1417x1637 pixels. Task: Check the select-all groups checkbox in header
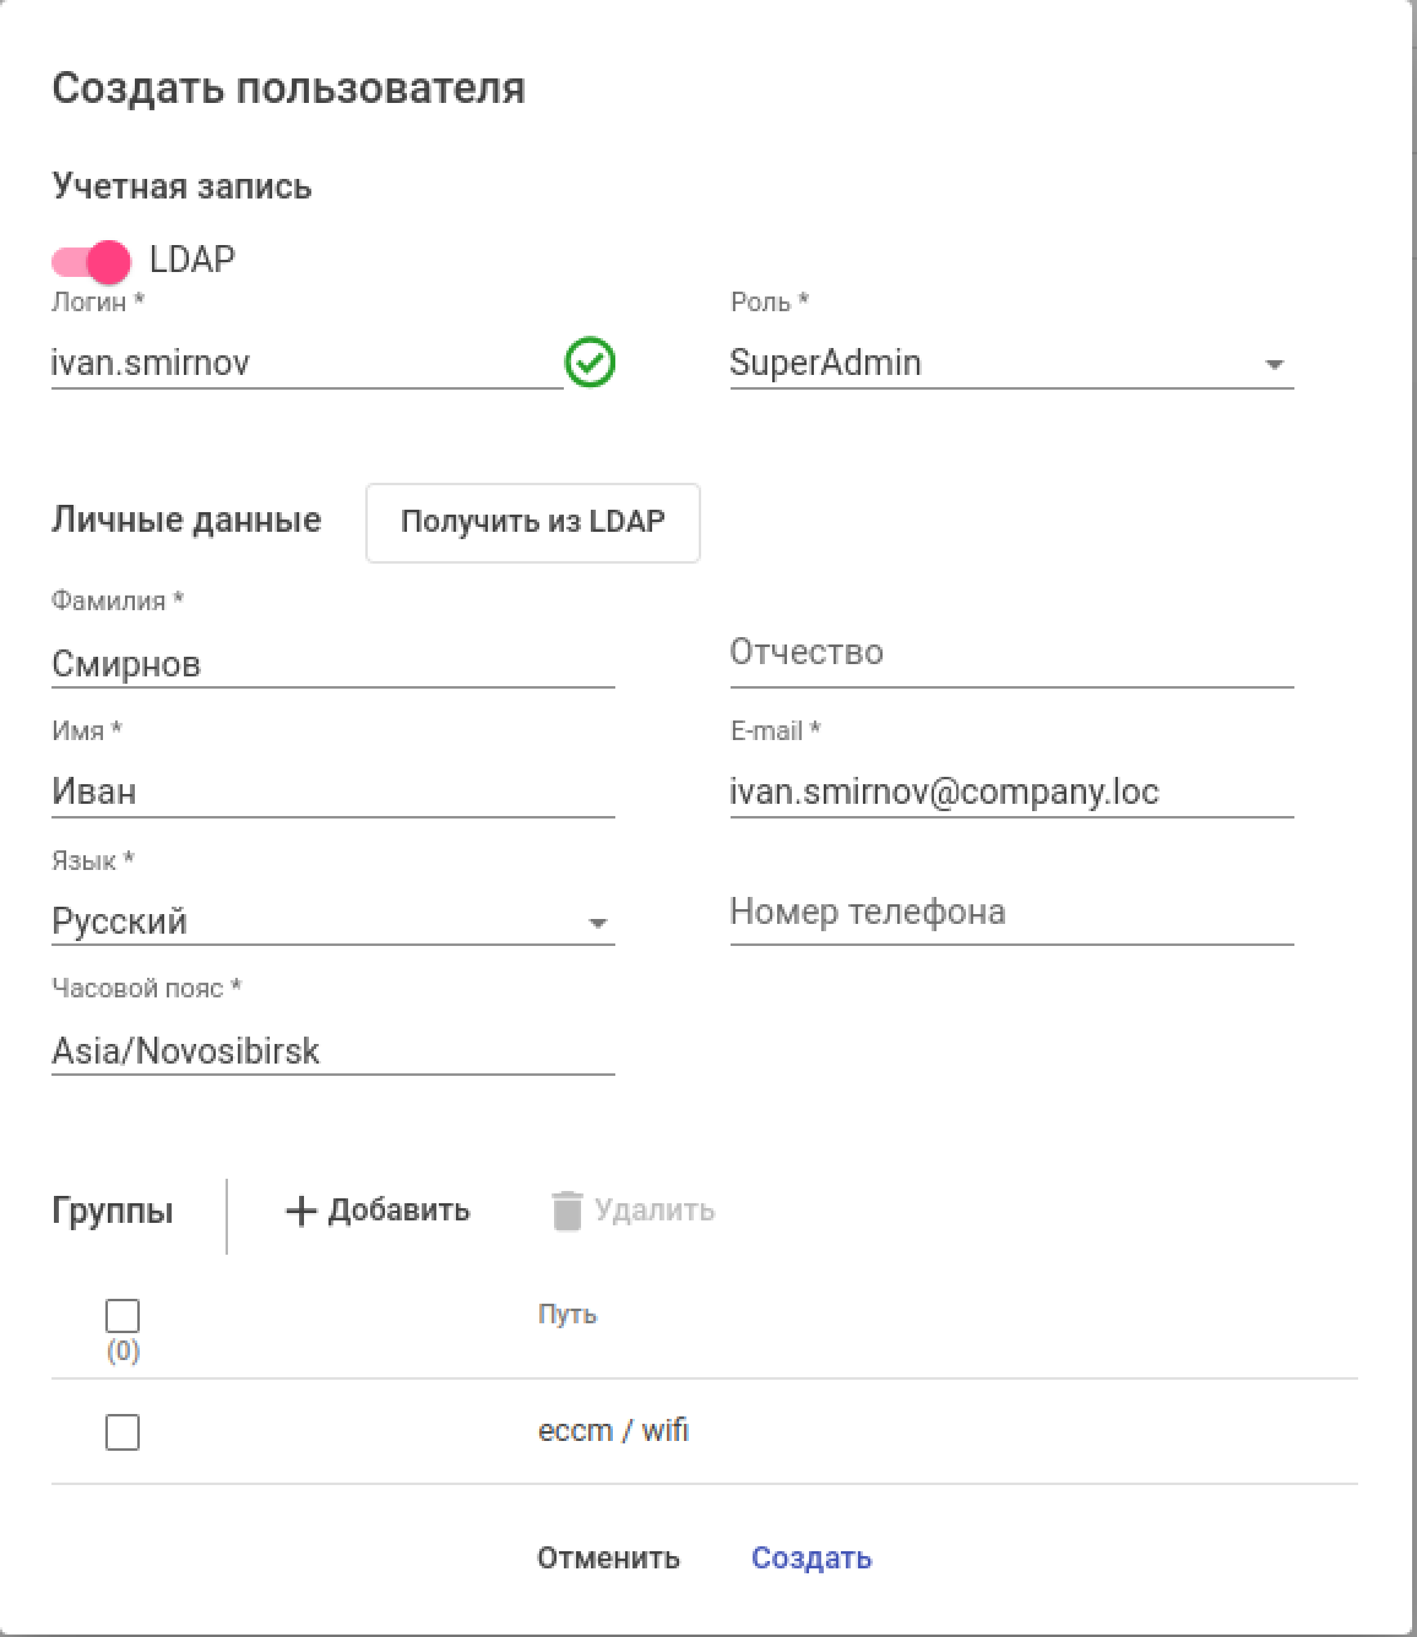tap(123, 1316)
